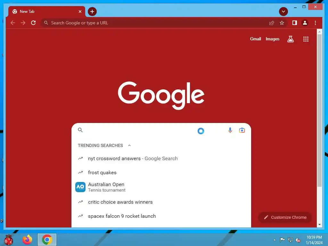Open the Google apps grid
Viewport: 328px width, 246px height.
pos(306,39)
